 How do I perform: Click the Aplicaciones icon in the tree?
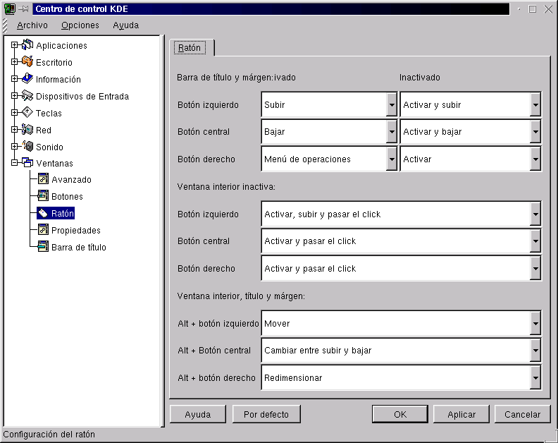(x=27, y=45)
